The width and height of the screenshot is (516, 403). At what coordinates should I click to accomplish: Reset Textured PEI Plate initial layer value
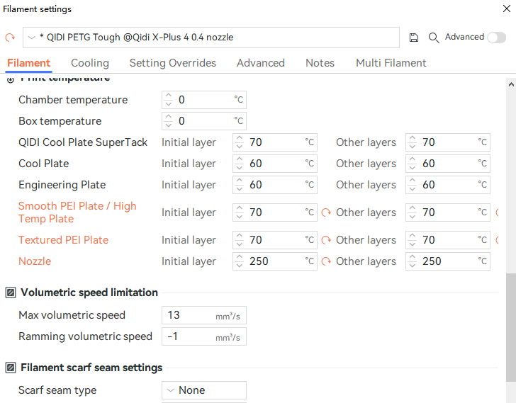tap(326, 240)
